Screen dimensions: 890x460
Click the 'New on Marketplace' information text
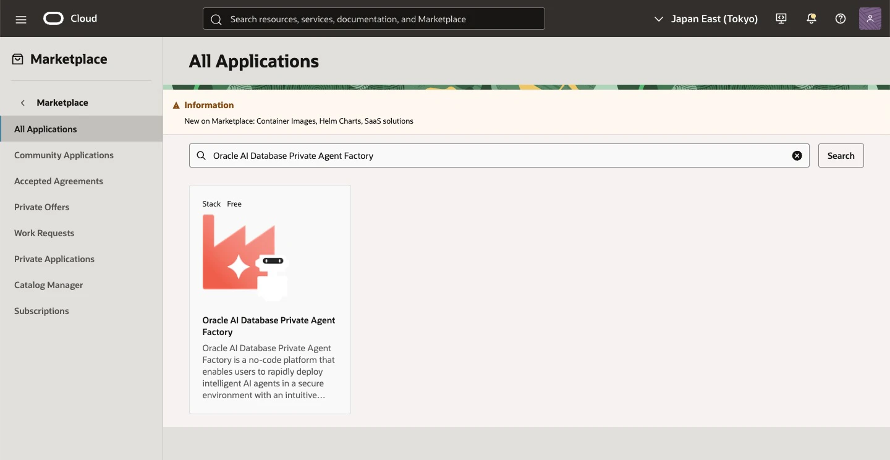point(299,121)
